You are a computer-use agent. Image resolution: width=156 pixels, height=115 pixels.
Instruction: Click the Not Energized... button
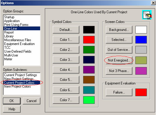pos(119,60)
